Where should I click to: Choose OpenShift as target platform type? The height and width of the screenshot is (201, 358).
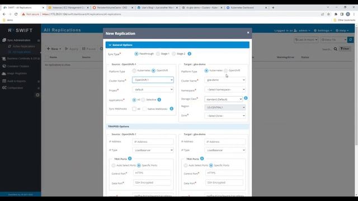click(x=226, y=71)
